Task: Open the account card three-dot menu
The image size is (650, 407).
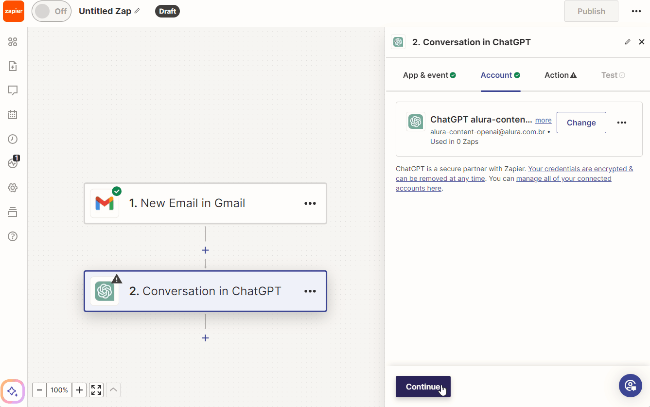Action: (622, 123)
